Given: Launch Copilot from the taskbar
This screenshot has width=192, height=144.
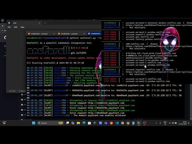Looking at the screenshot, I should [73, 123].
